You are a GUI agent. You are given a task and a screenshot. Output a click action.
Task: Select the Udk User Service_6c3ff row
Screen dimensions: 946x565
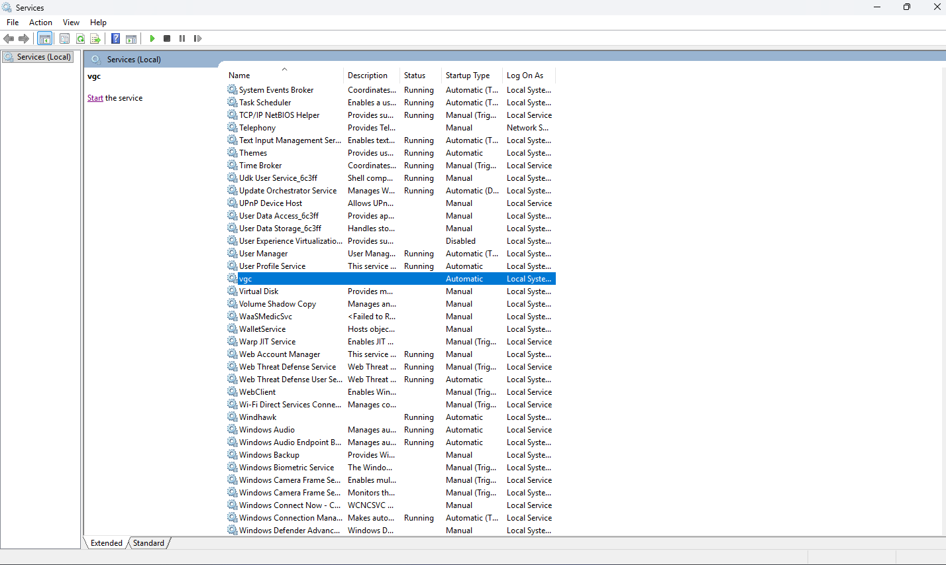(x=391, y=178)
